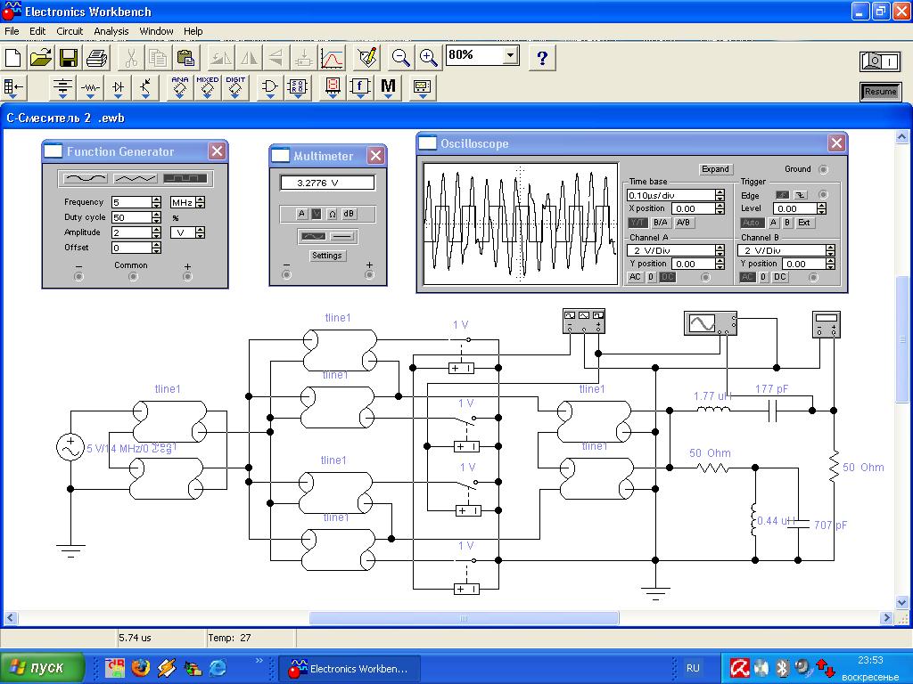
Task: Open the Window menu
Action: [156, 31]
